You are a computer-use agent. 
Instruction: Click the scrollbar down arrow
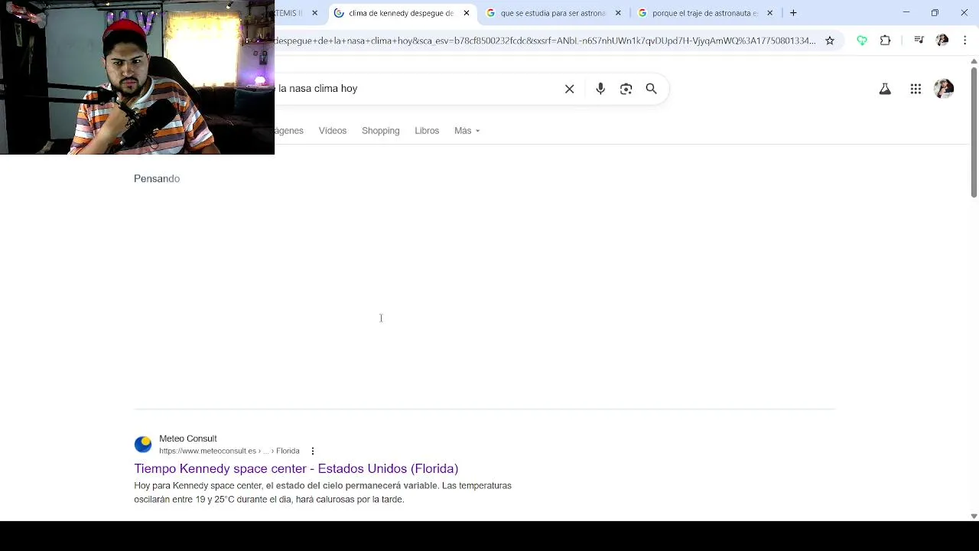974,516
